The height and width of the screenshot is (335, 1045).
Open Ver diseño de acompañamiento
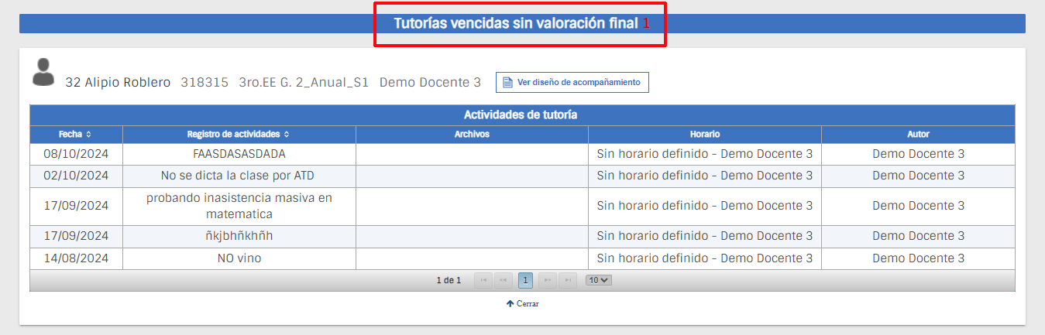click(x=572, y=82)
